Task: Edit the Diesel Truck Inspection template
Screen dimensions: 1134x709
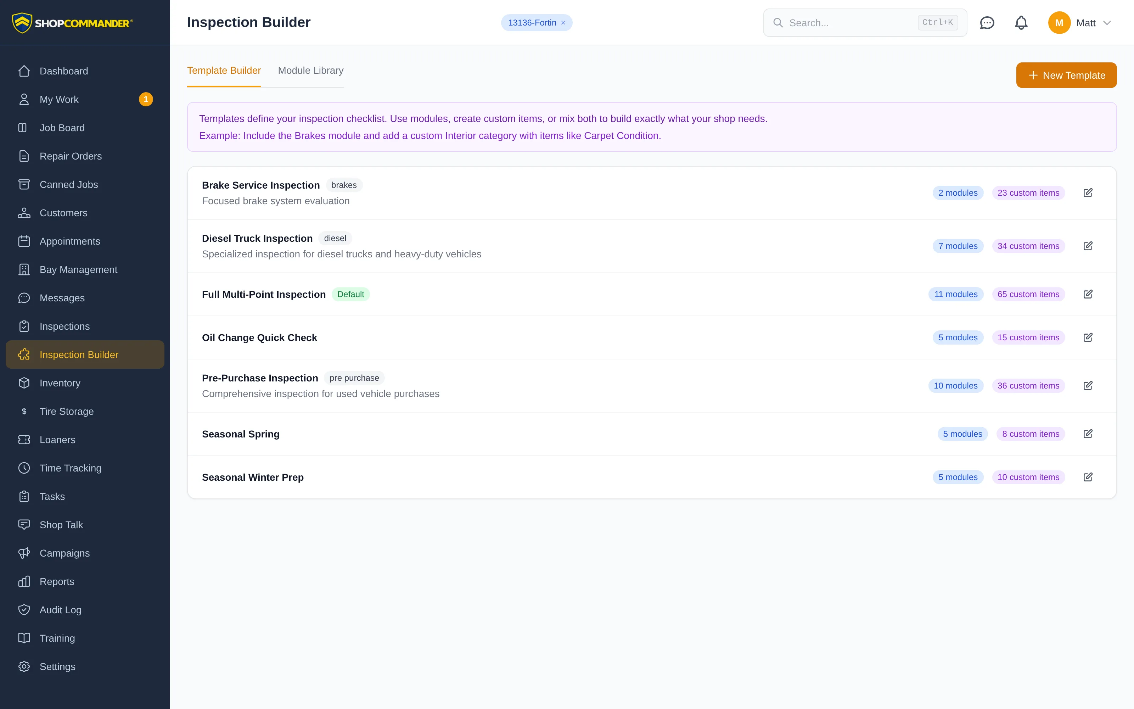Action: click(1088, 246)
